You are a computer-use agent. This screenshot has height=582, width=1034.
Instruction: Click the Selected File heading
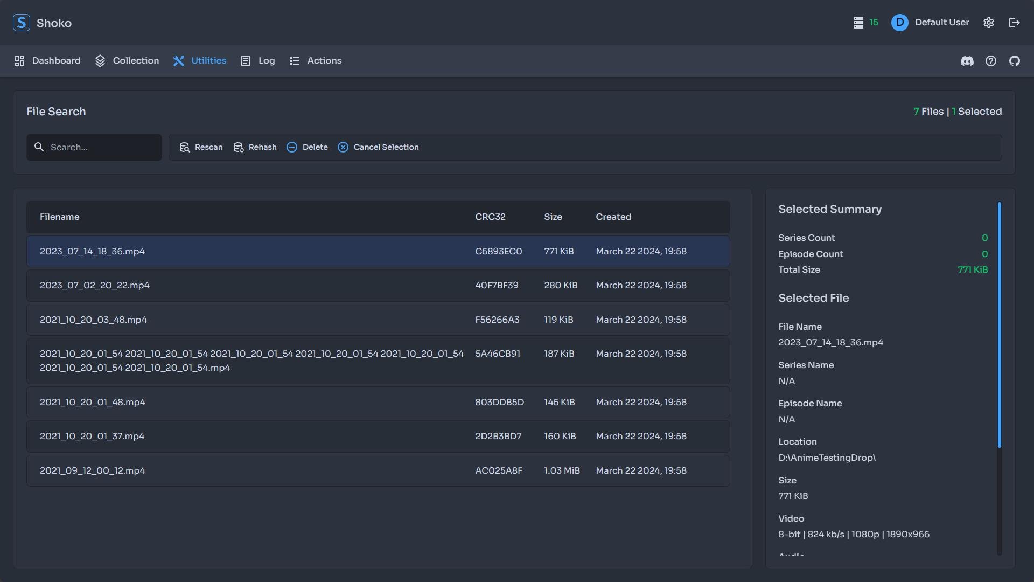coord(813,299)
